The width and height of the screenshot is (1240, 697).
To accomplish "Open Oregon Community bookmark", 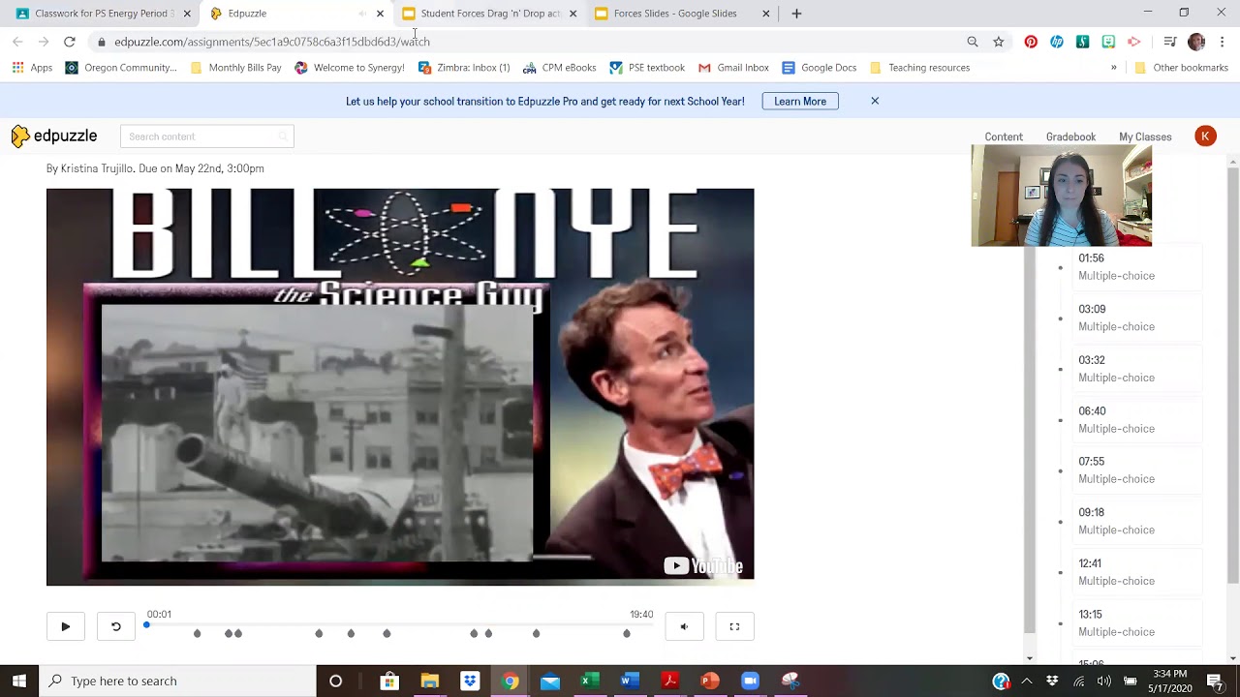I will [121, 68].
